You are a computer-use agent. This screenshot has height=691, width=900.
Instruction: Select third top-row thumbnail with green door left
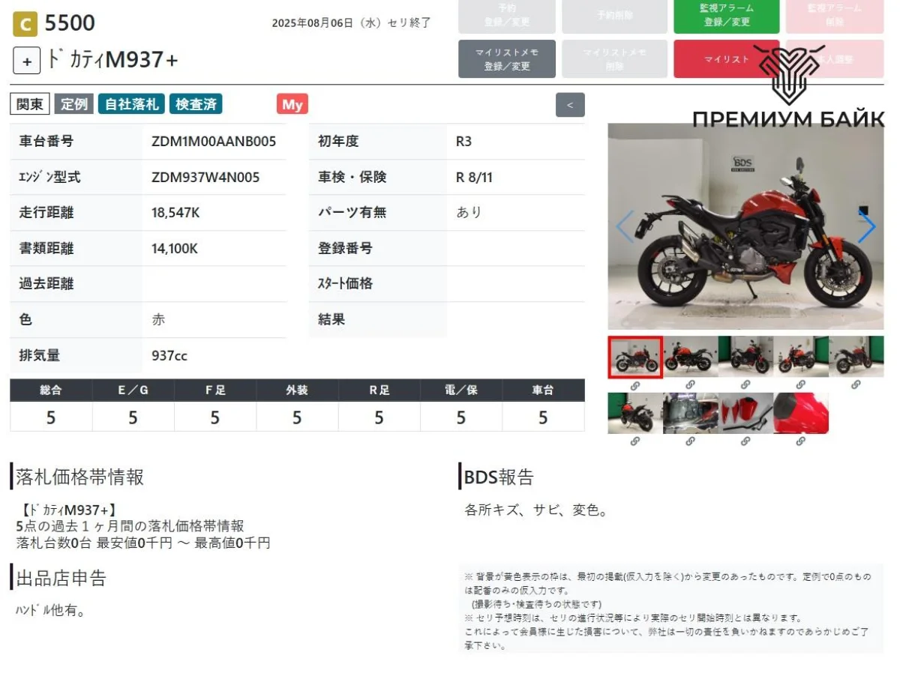745,356
